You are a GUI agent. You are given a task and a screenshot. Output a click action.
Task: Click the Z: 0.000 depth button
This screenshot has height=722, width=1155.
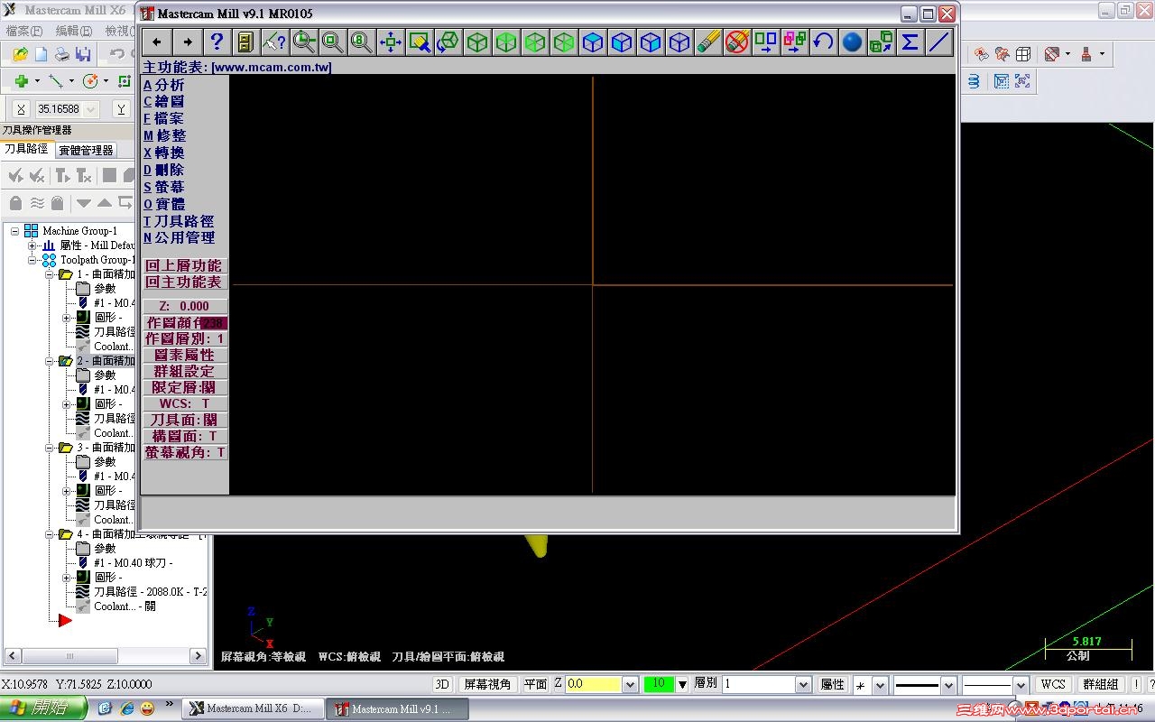[185, 306]
